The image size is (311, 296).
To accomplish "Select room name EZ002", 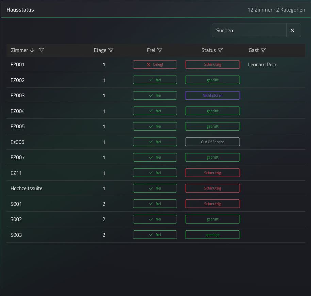I will tap(17, 80).
